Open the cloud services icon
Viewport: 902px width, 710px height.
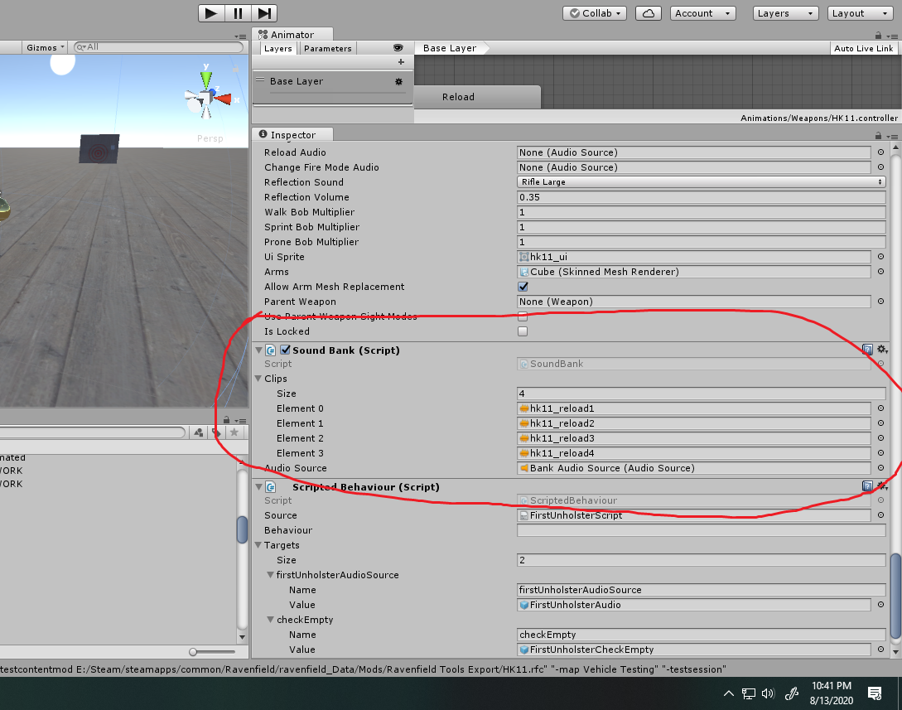click(649, 13)
